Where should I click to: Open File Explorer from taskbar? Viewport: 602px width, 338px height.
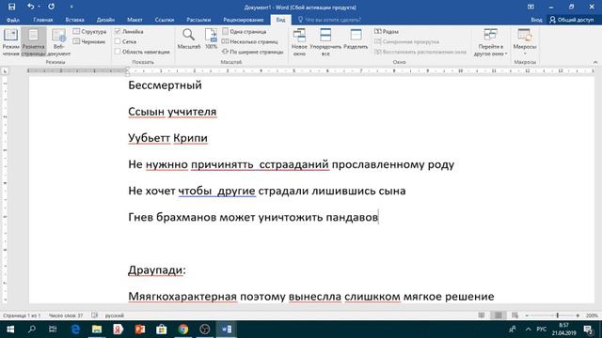[97, 330]
